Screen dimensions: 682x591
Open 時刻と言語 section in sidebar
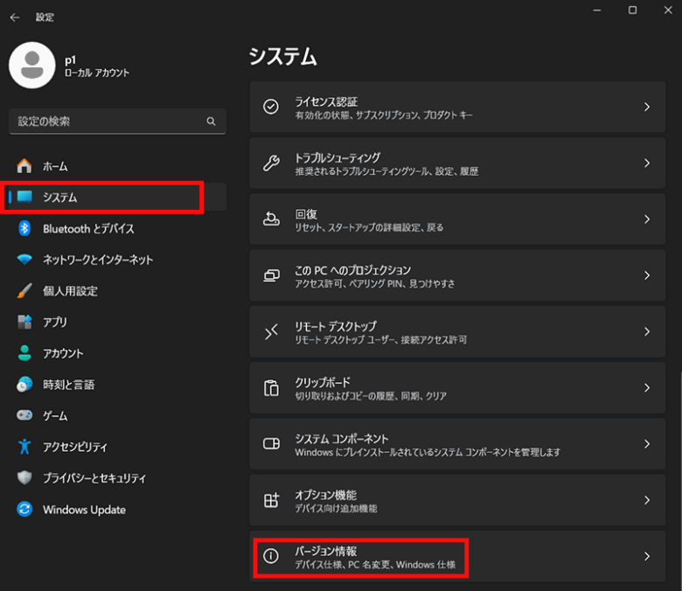[x=117, y=385]
